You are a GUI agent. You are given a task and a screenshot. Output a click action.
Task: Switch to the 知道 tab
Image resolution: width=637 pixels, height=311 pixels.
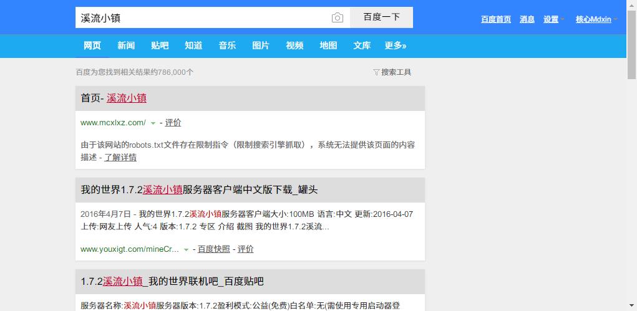point(193,46)
